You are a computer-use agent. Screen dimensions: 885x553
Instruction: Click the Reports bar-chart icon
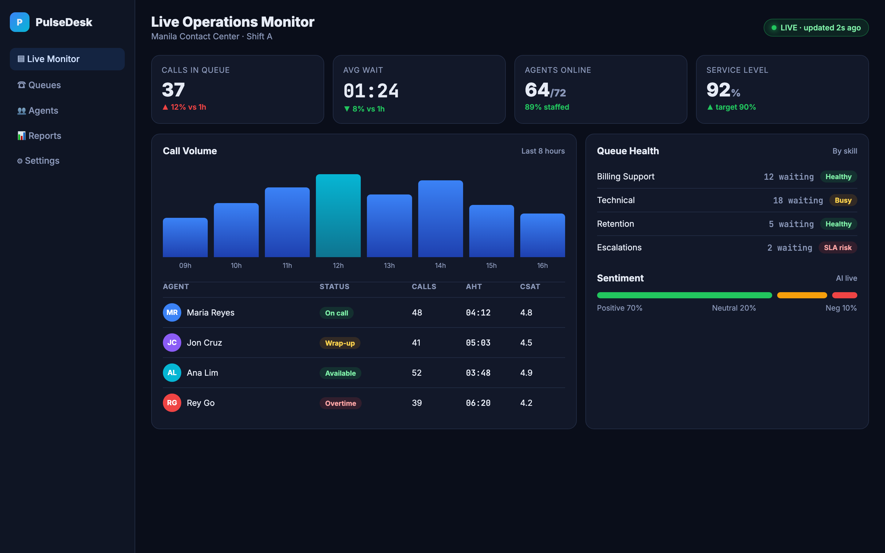click(x=22, y=136)
